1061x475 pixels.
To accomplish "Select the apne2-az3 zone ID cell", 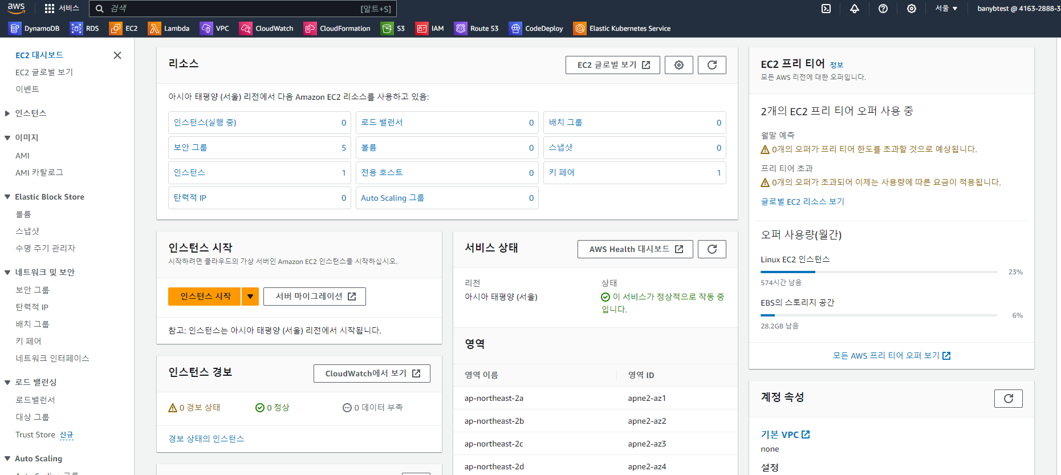I will [647, 444].
